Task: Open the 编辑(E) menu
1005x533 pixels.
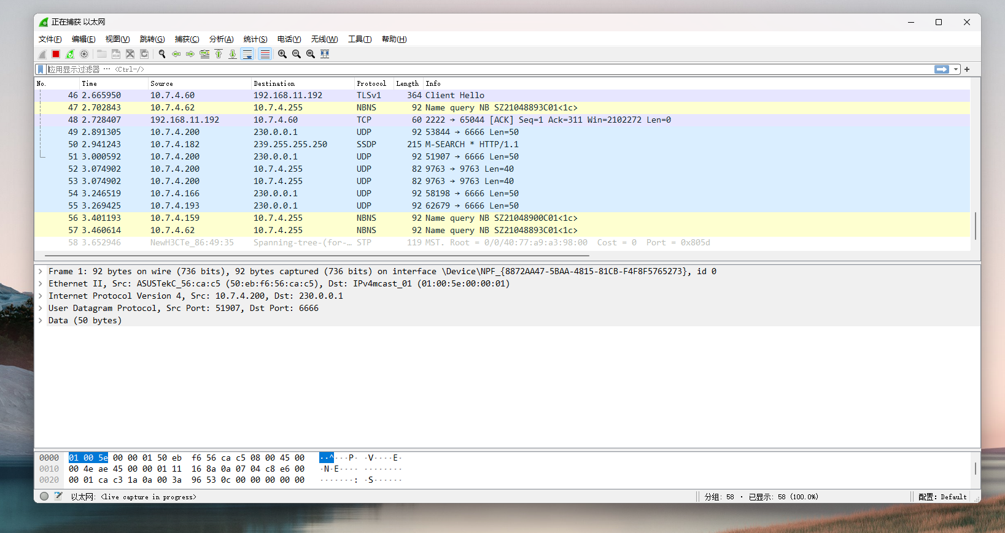Action: click(83, 39)
